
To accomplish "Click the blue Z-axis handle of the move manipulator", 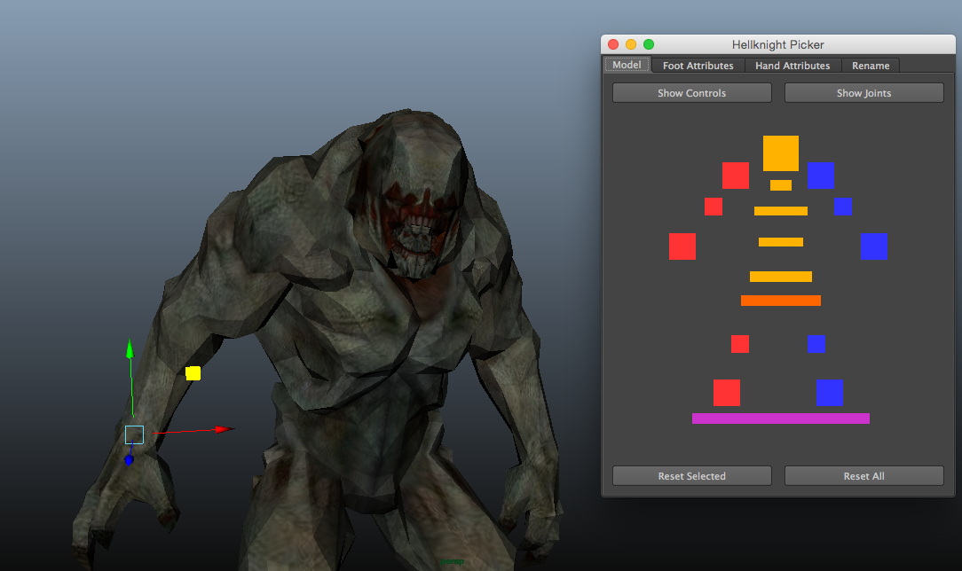I will pyautogui.click(x=129, y=459).
